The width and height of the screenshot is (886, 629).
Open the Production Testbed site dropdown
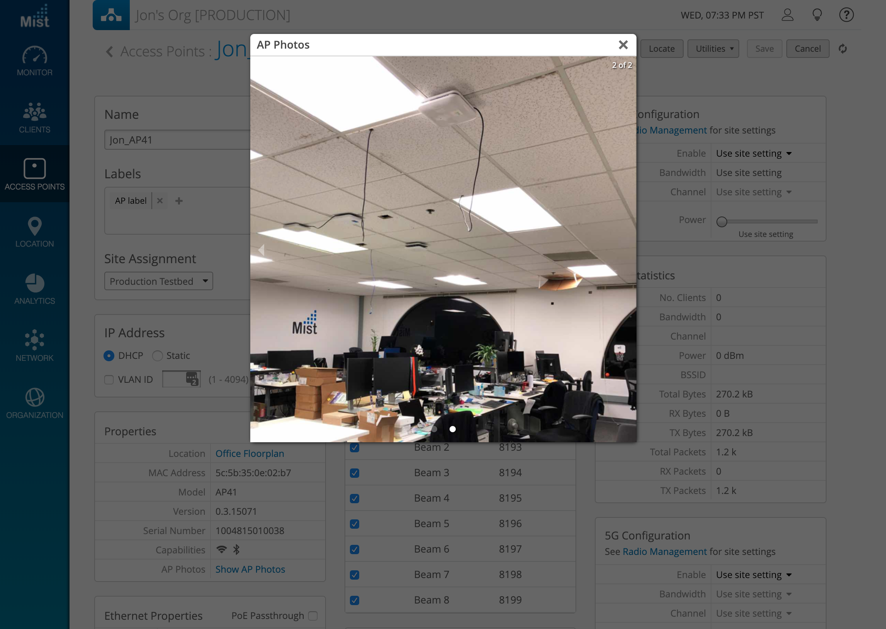coord(158,281)
